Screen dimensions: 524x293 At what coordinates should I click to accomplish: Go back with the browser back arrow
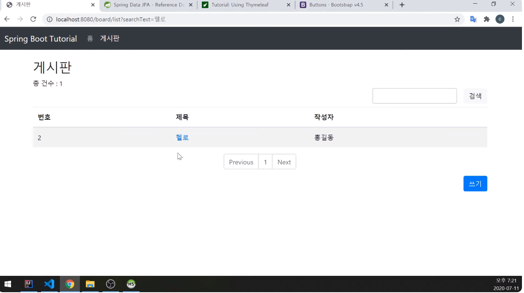tap(7, 19)
